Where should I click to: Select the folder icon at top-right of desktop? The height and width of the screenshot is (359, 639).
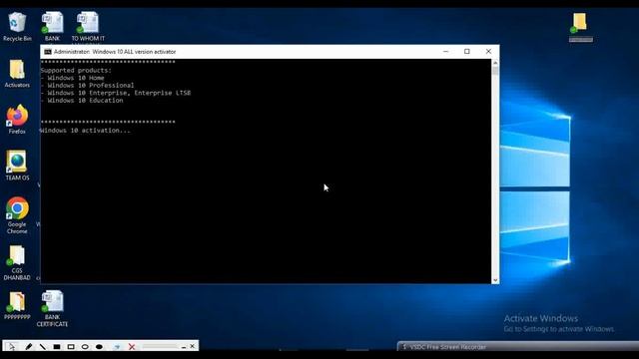click(580, 27)
